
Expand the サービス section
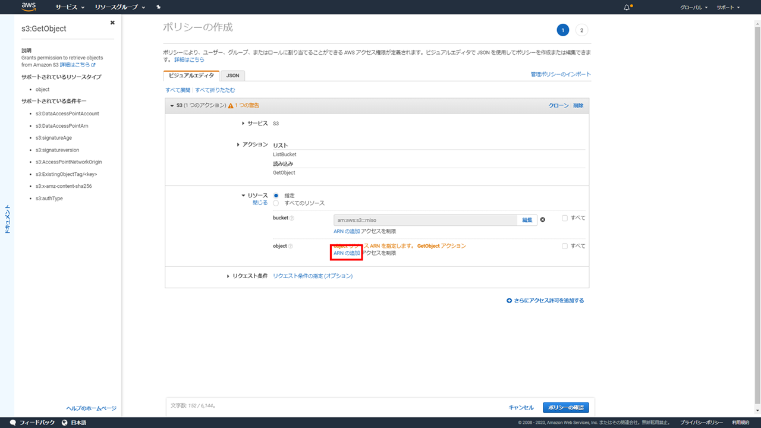point(244,123)
